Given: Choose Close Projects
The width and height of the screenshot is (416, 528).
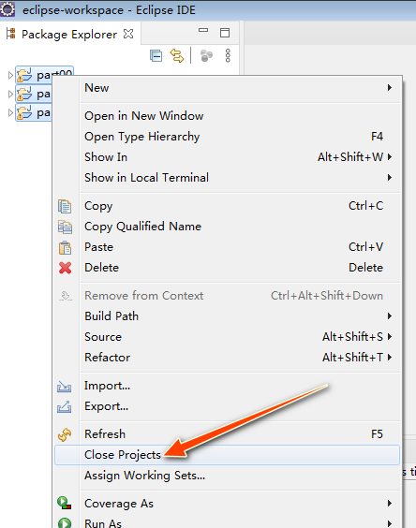Looking at the screenshot, I should pyautogui.click(x=228, y=455).
